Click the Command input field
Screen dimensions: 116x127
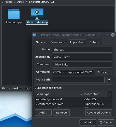coord(73,72)
